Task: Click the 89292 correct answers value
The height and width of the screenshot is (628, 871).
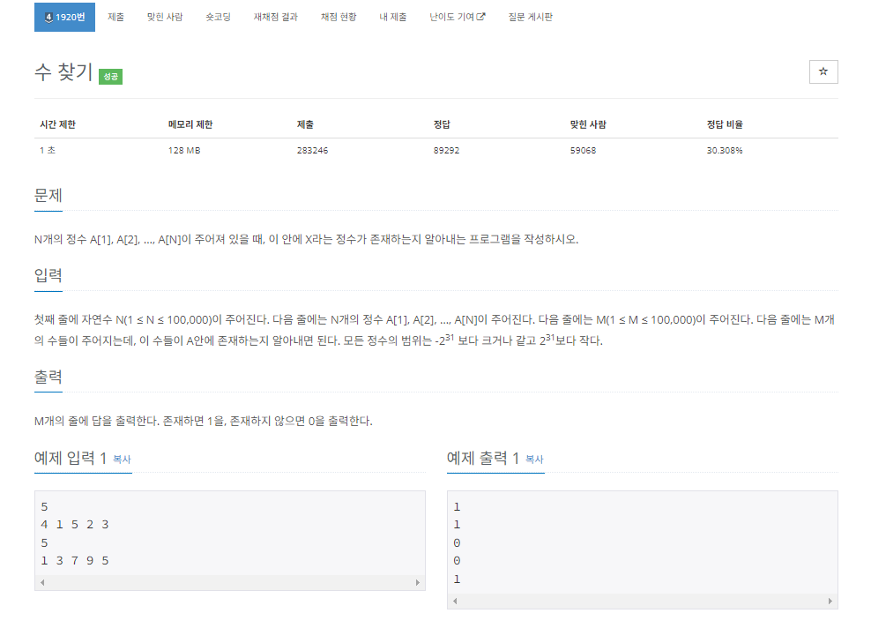Action: click(x=447, y=151)
